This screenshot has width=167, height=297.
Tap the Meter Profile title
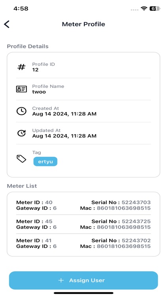point(83,24)
